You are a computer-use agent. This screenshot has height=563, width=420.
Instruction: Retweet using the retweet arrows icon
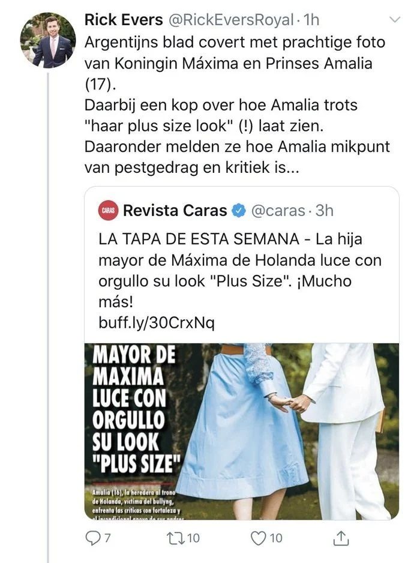[x=176, y=538]
